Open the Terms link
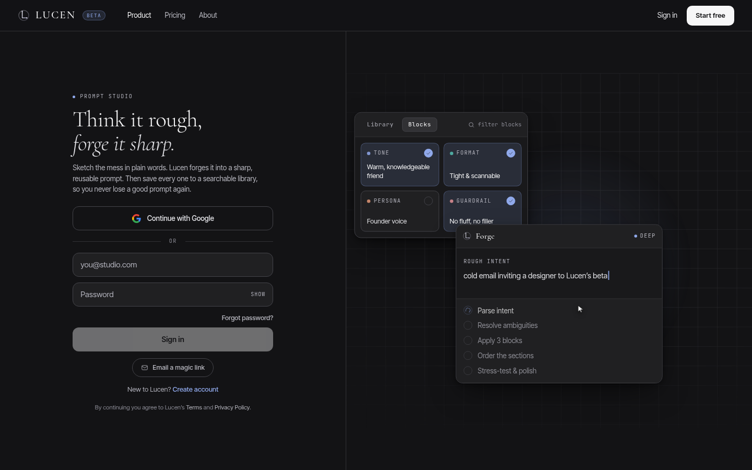Viewport: 752px width, 470px height. [x=194, y=407]
